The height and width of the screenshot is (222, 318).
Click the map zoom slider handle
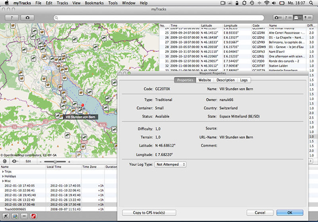55,162
